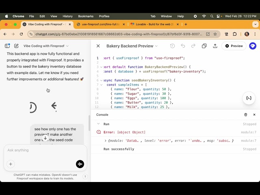The height and width of the screenshot is (195, 260).
Task: Go back in browser history
Action: click(5, 34)
